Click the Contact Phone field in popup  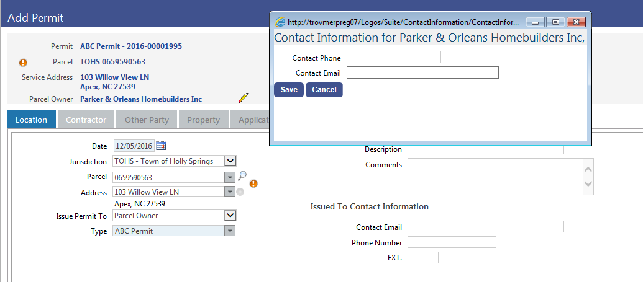coord(393,58)
